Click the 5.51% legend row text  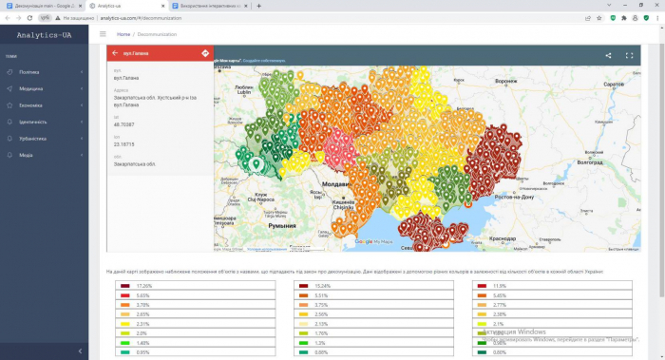click(x=321, y=295)
